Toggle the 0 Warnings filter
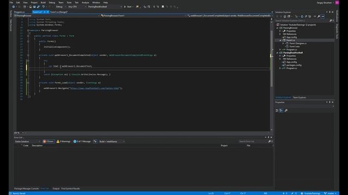348x195 pixels. pos(64,141)
